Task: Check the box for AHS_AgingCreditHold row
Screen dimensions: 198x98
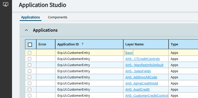Action: point(30,83)
